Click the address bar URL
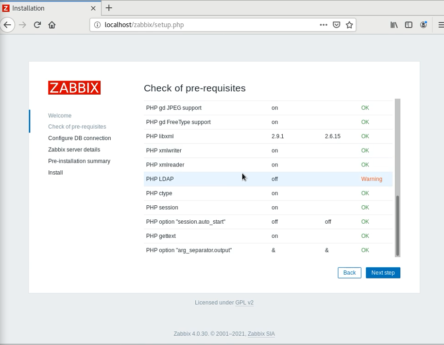 click(x=144, y=25)
